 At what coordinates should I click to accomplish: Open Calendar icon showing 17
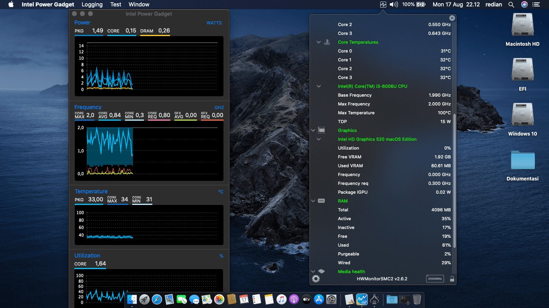(244, 299)
